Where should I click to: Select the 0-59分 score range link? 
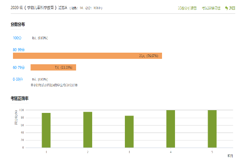pyautogui.click(x=18, y=79)
